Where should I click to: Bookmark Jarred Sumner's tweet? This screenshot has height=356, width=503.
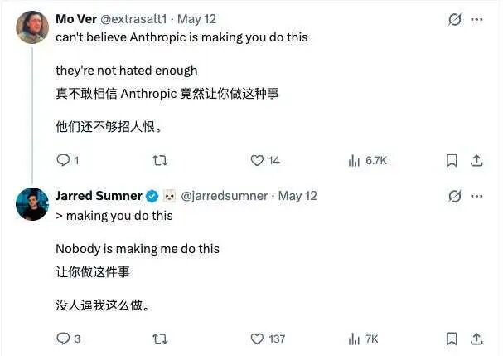[x=452, y=339]
